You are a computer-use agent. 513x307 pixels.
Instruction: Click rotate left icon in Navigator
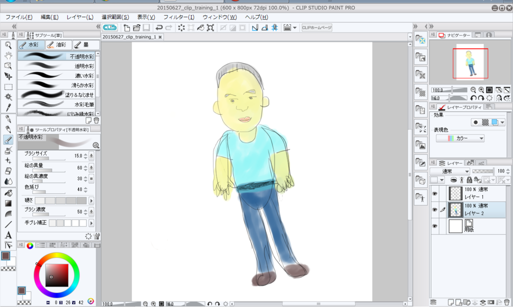click(x=473, y=98)
